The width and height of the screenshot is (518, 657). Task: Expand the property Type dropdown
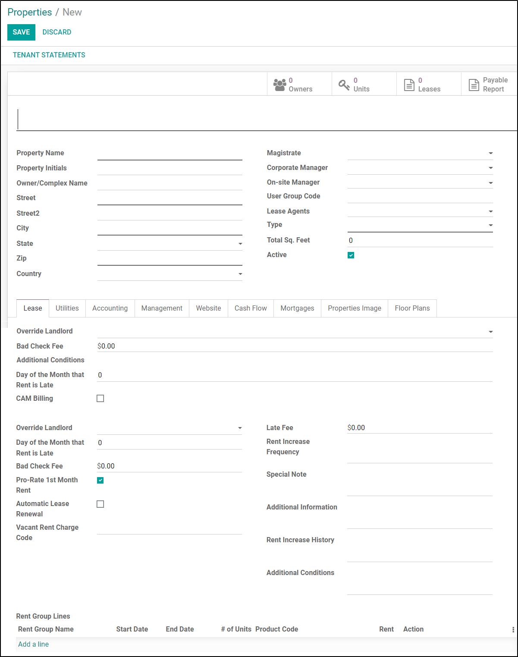[x=490, y=225]
